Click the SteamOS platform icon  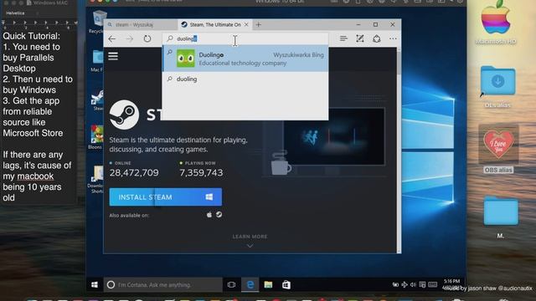219,215
